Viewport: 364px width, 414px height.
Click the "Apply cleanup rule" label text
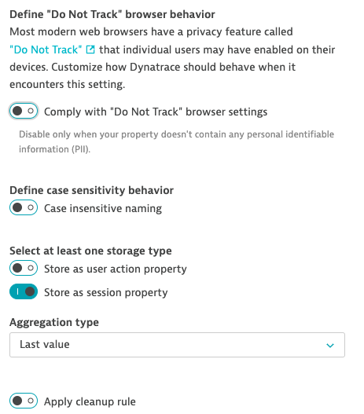point(90,402)
